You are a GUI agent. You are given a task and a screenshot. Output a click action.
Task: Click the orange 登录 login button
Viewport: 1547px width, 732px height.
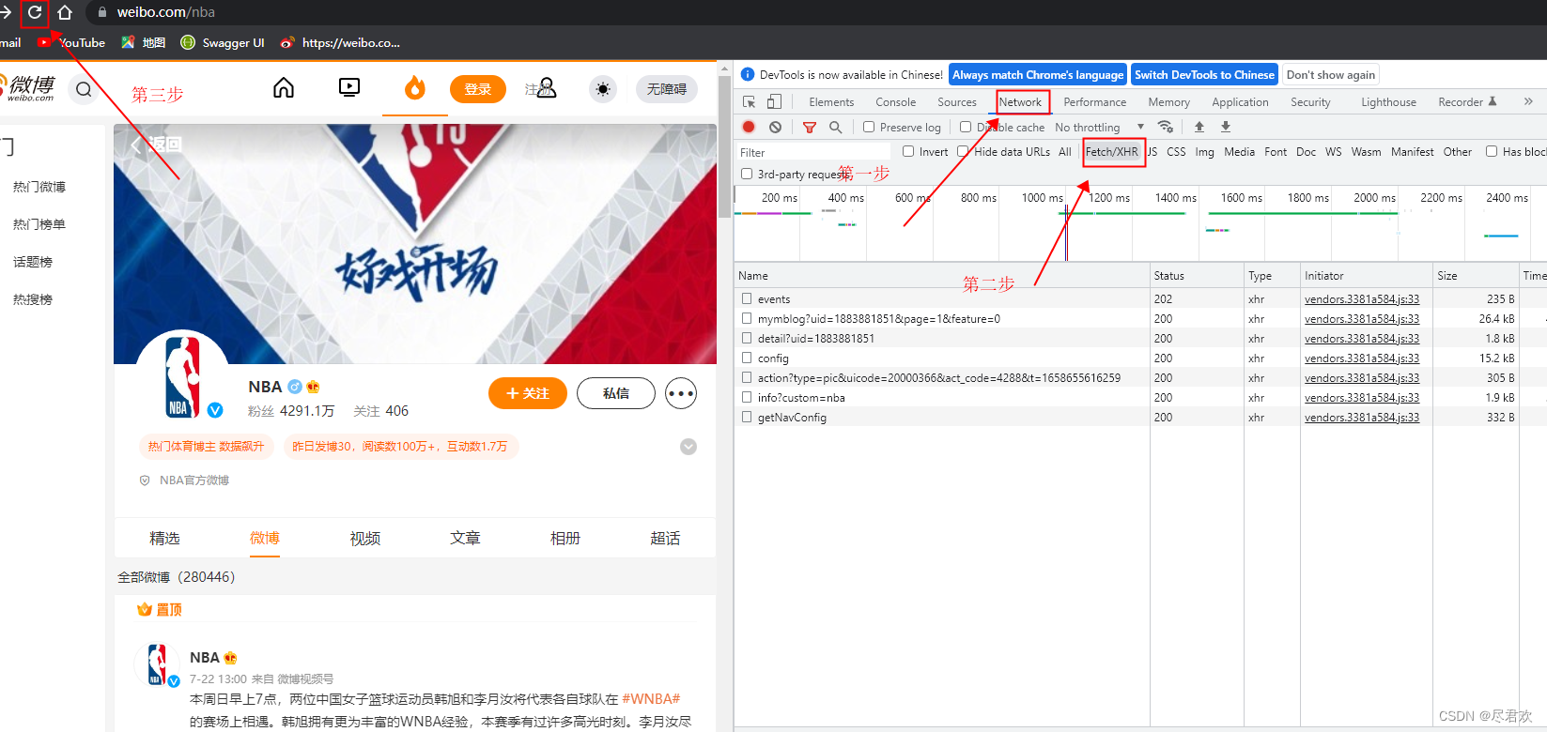point(478,89)
